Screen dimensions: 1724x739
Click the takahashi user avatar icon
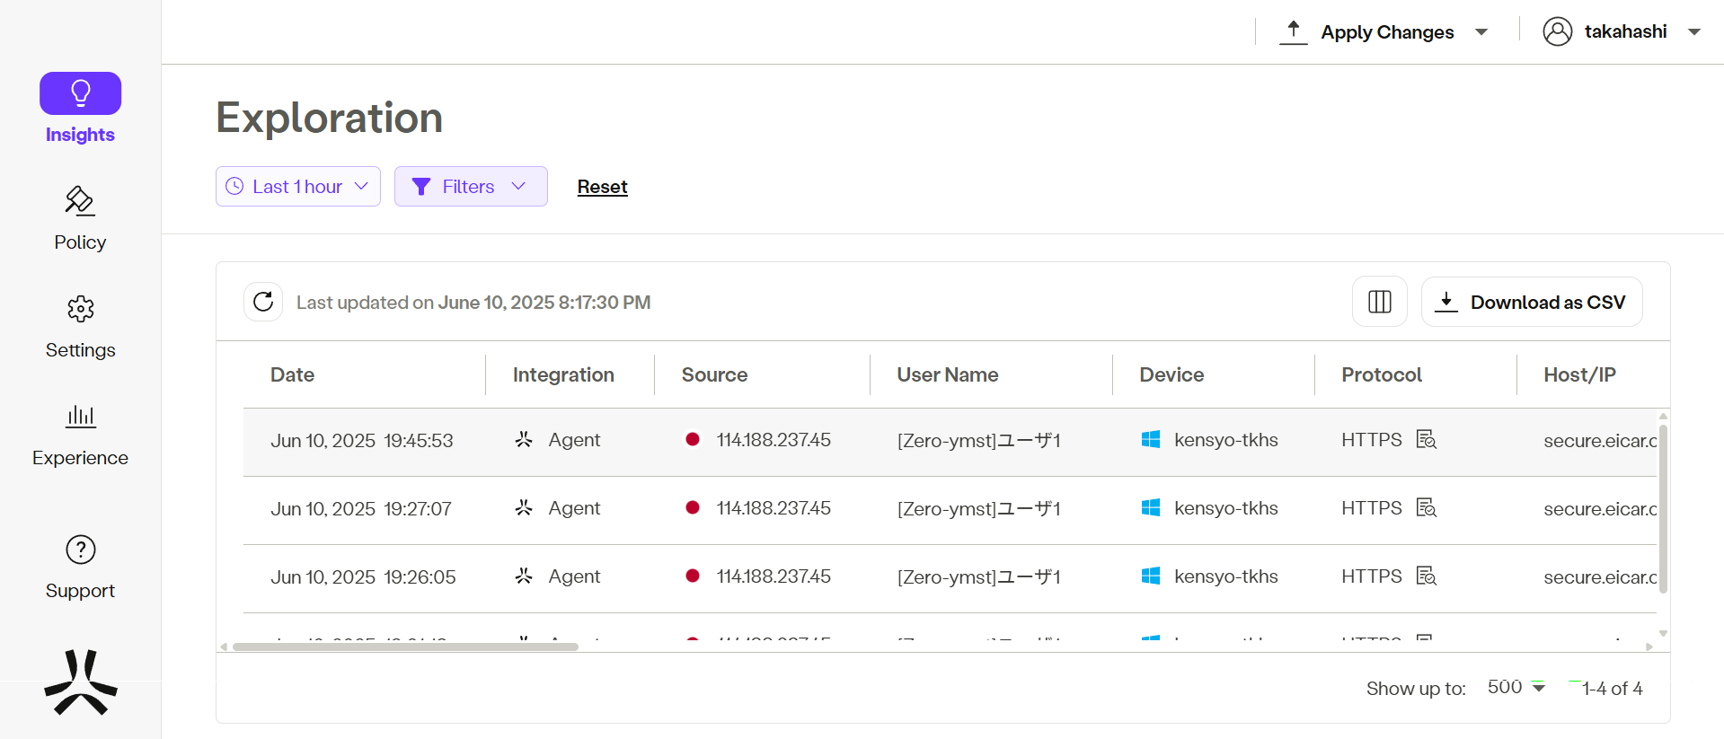tap(1557, 31)
